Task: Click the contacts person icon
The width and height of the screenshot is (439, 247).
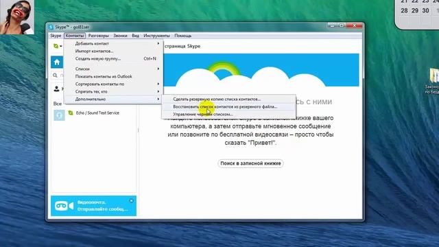Action: pos(56,89)
